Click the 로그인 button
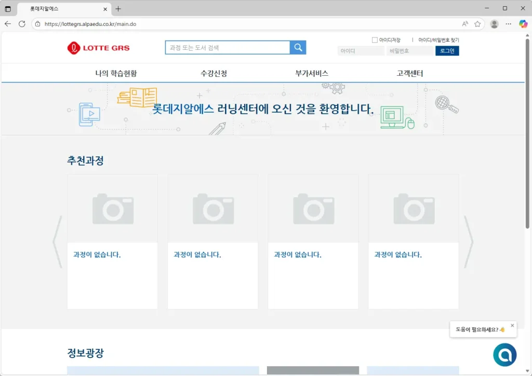This screenshot has height=376, width=532. tap(447, 51)
